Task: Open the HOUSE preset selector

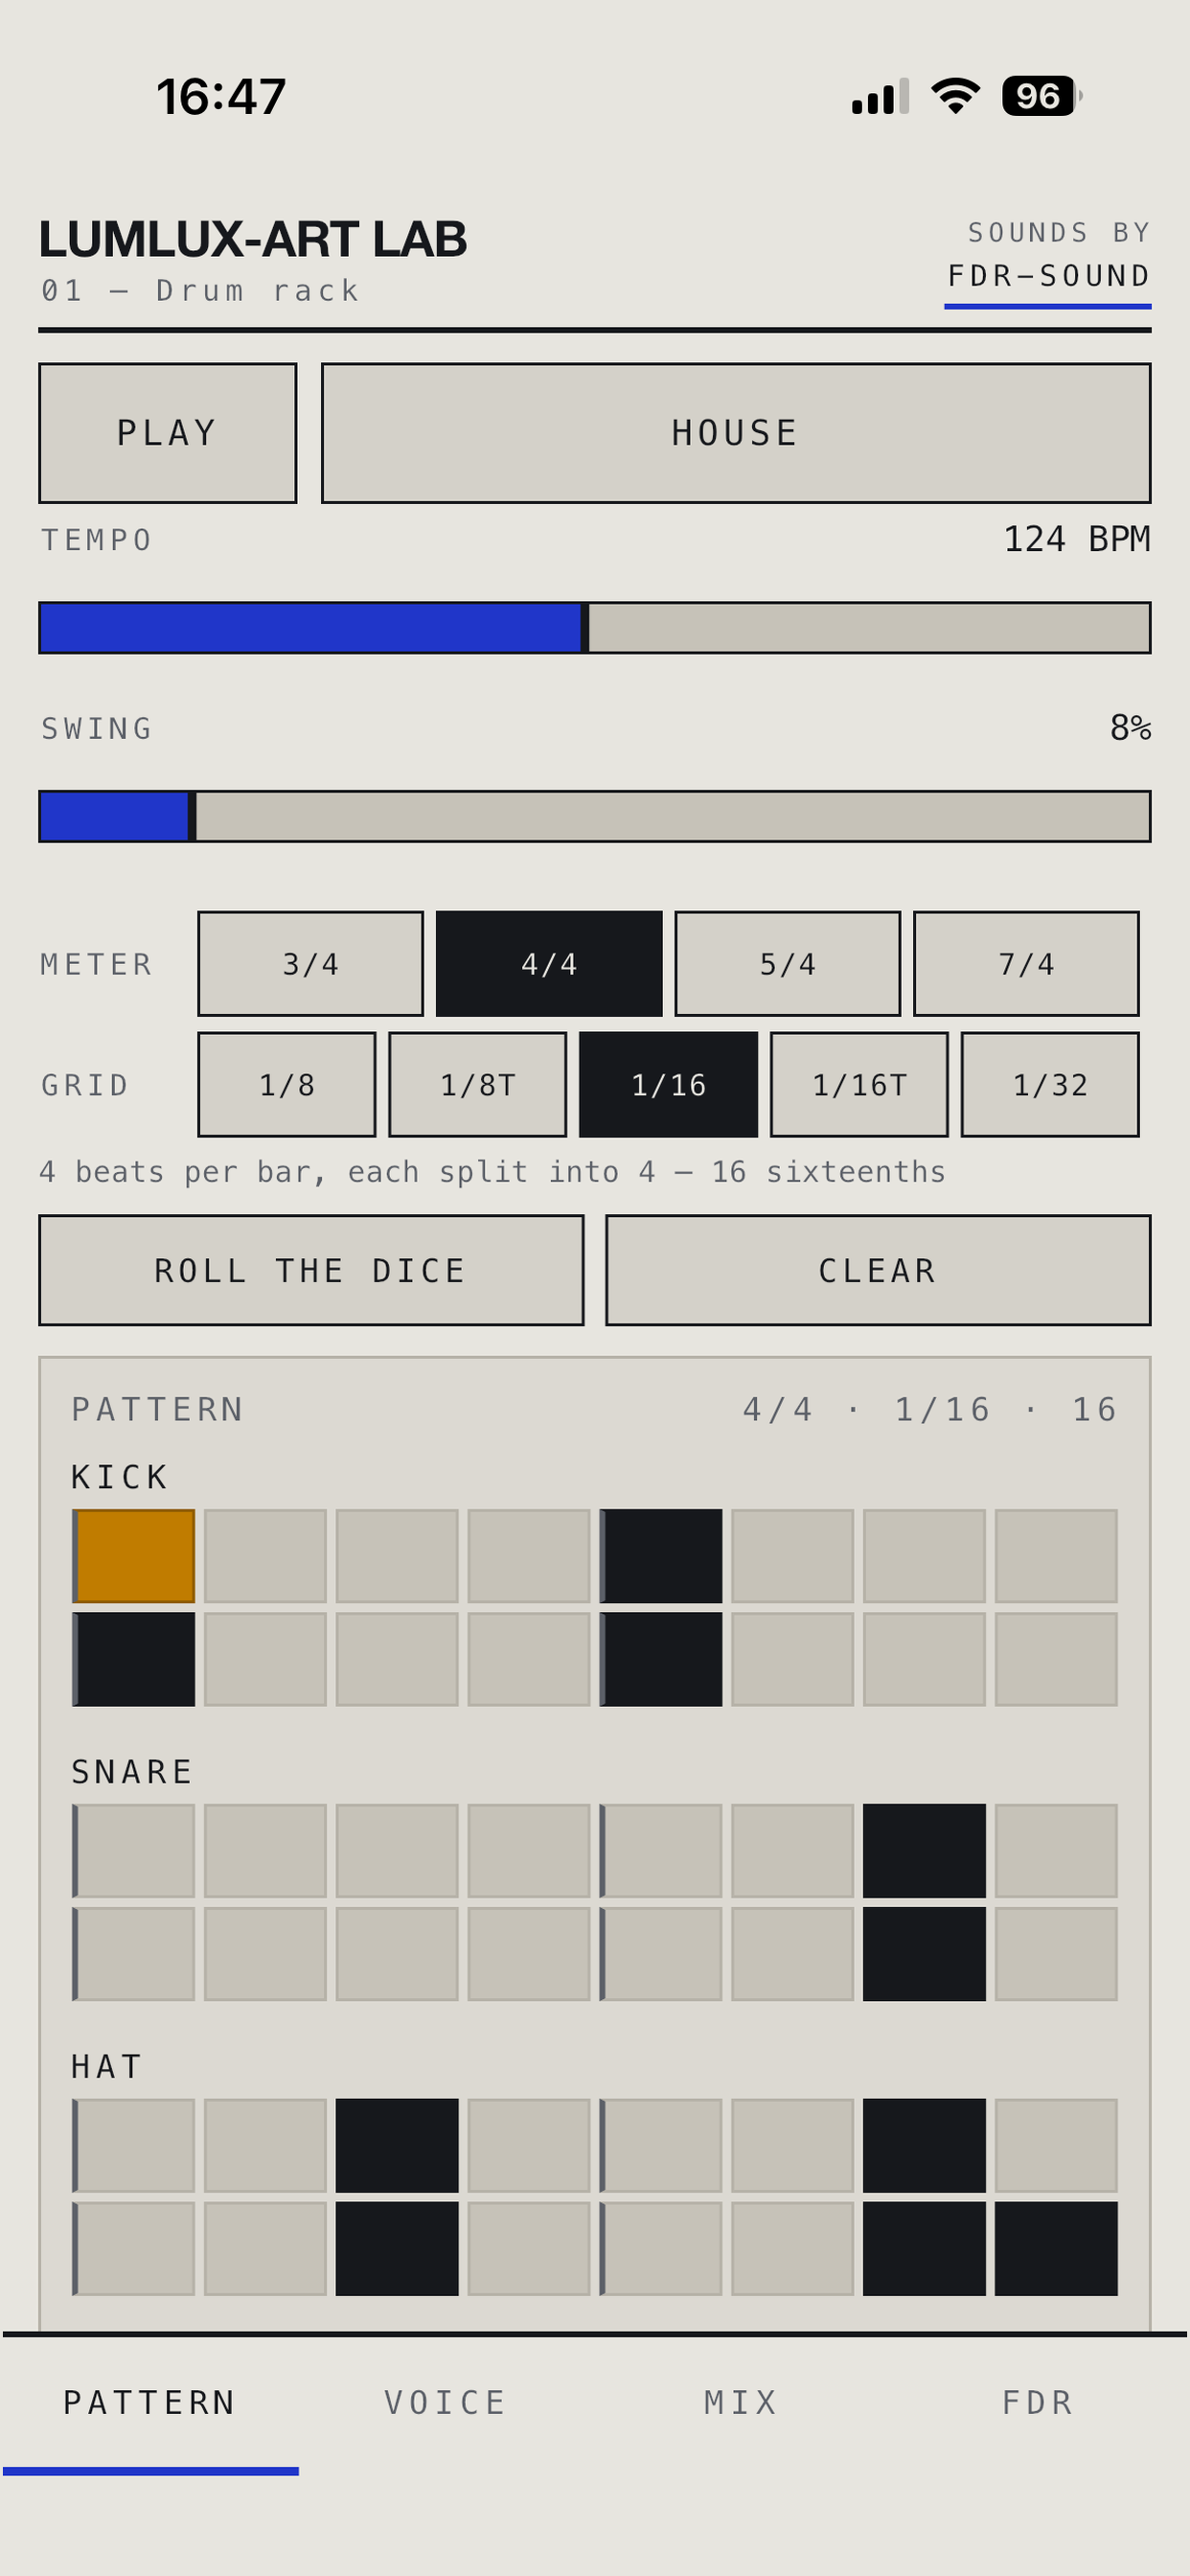Action: click(x=736, y=433)
